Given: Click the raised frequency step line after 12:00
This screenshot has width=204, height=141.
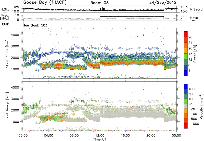Looking at the screenshot, I should [132, 16].
